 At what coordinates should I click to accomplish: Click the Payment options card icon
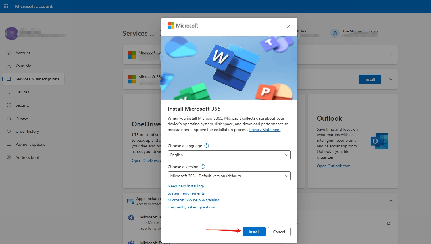pos(9,144)
